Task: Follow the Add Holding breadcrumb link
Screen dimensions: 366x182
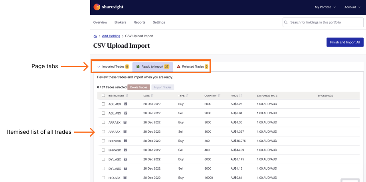Action: (x=111, y=36)
